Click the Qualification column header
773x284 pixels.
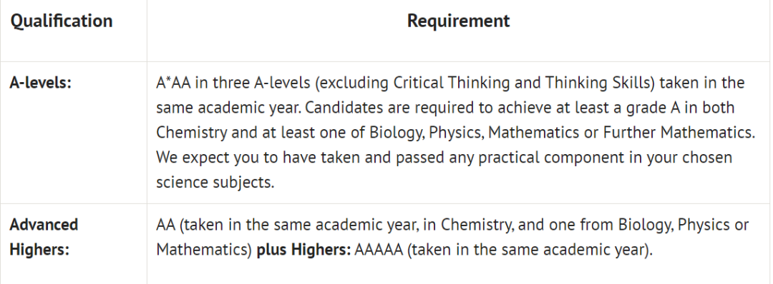click(62, 21)
